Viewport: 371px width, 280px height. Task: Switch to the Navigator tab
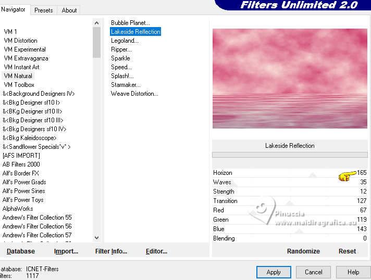(x=14, y=9)
